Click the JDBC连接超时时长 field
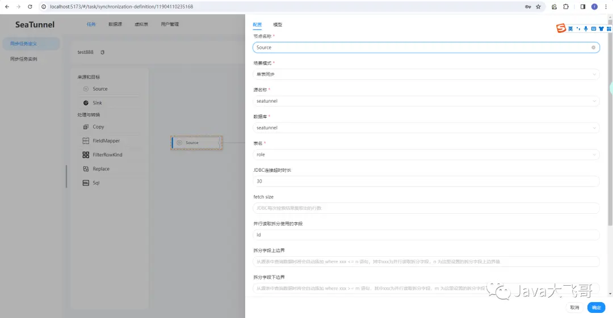This screenshot has height=318, width=613. coord(426,181)
